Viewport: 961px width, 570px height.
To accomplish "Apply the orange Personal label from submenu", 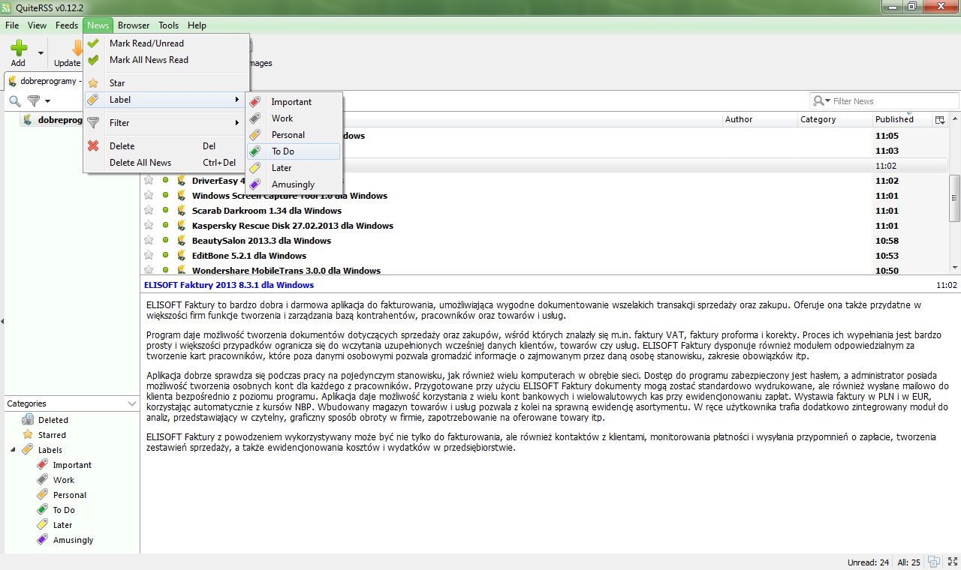I will point(294,135).
